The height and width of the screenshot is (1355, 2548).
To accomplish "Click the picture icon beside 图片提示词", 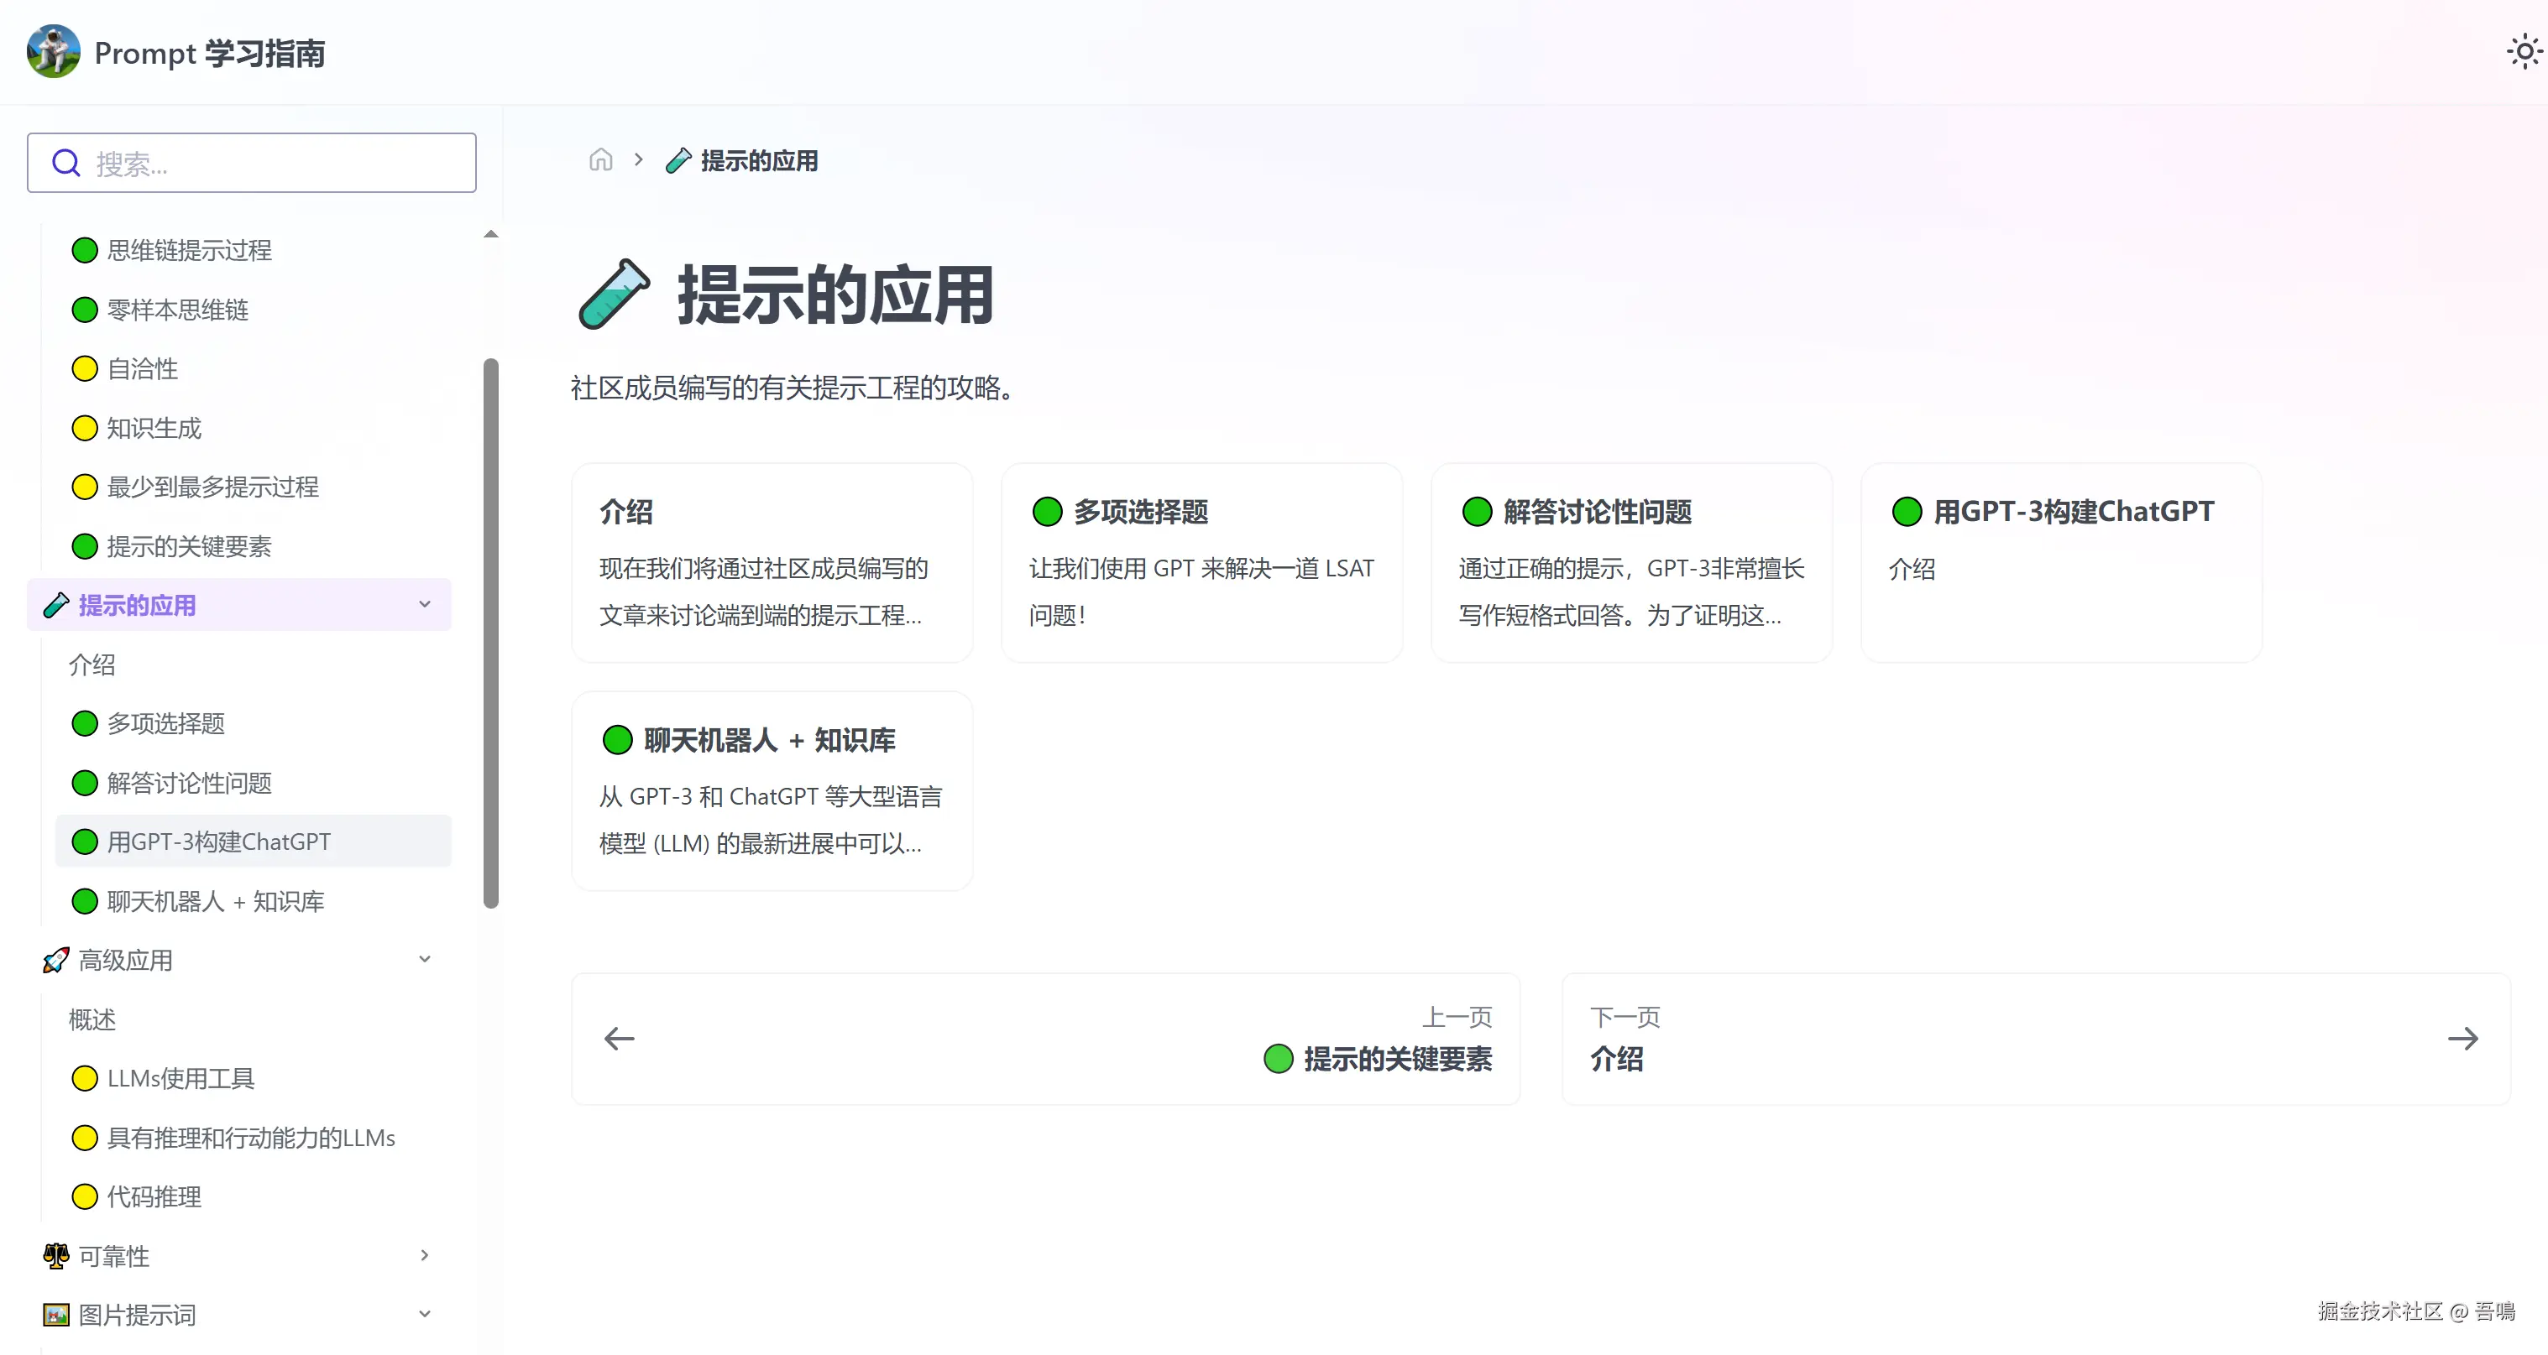I will [x=55, y=1315].
